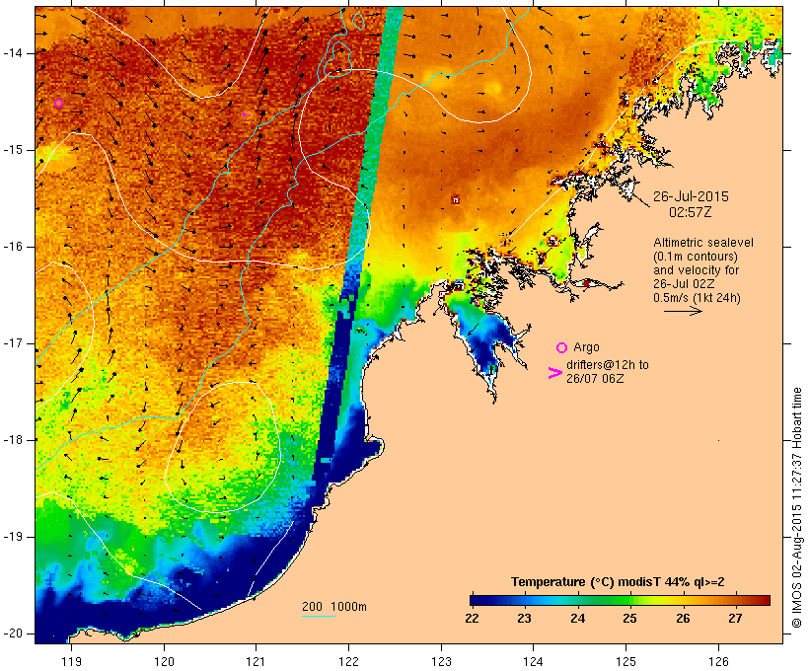Screen dimensions: 809x671
Task: Click the '26-Jul-2015' date label
Action: [691, 196]
